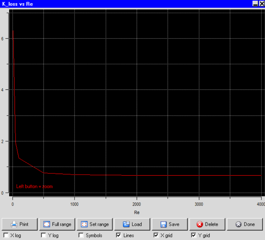Viewport: 265px width, 240px height.
Task: Save the plot with Save button
Action: (x=170, y=224)
